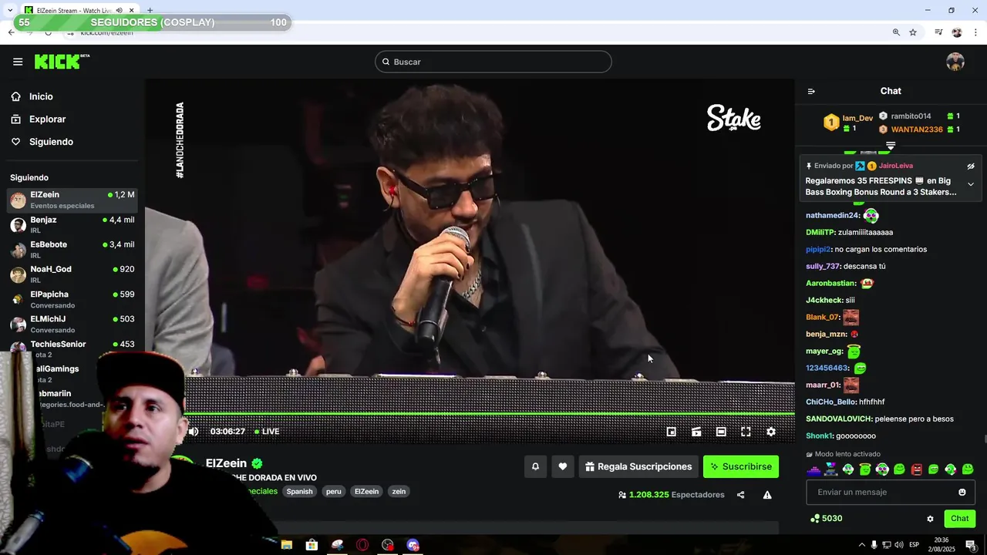Expand the pinned message chevron
Screen dimensions: 987x555
tap(971, 184)
